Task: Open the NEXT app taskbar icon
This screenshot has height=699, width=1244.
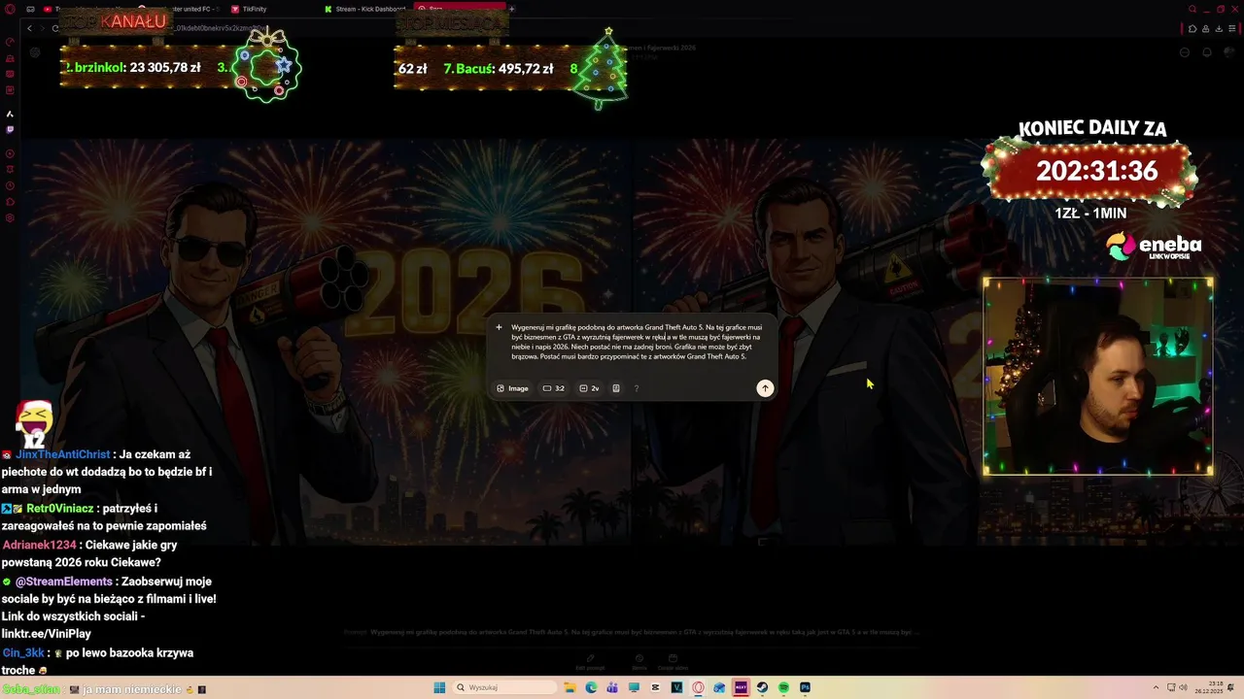Action: [741, 687]
